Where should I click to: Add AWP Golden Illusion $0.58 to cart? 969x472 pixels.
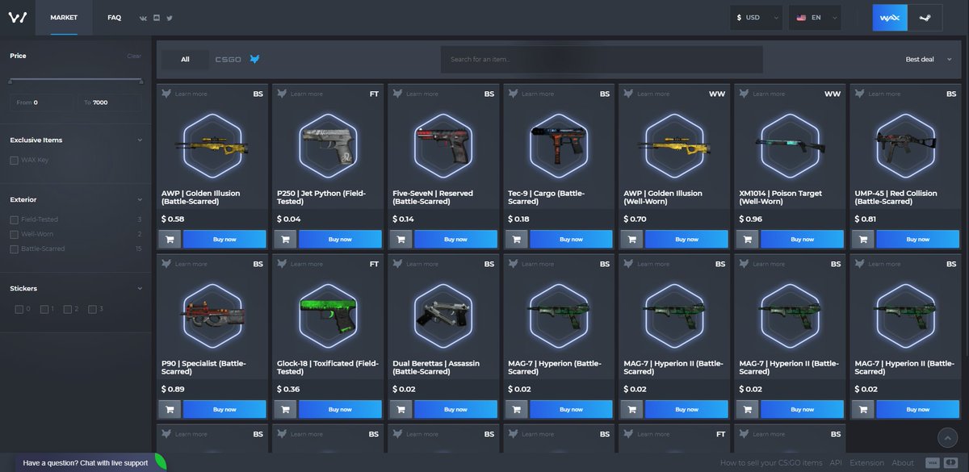170,240
